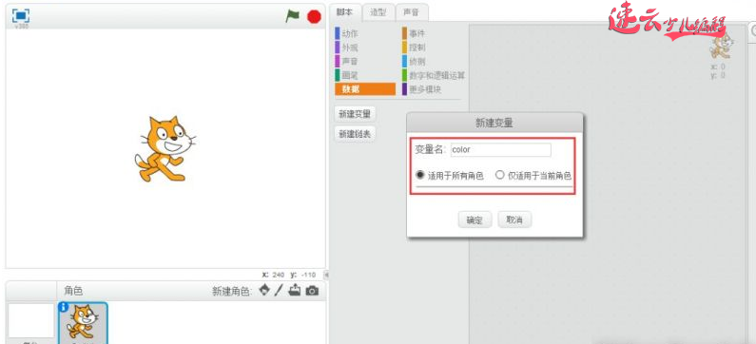Click the 新建变量 make variable button

[x=355, y=114]
